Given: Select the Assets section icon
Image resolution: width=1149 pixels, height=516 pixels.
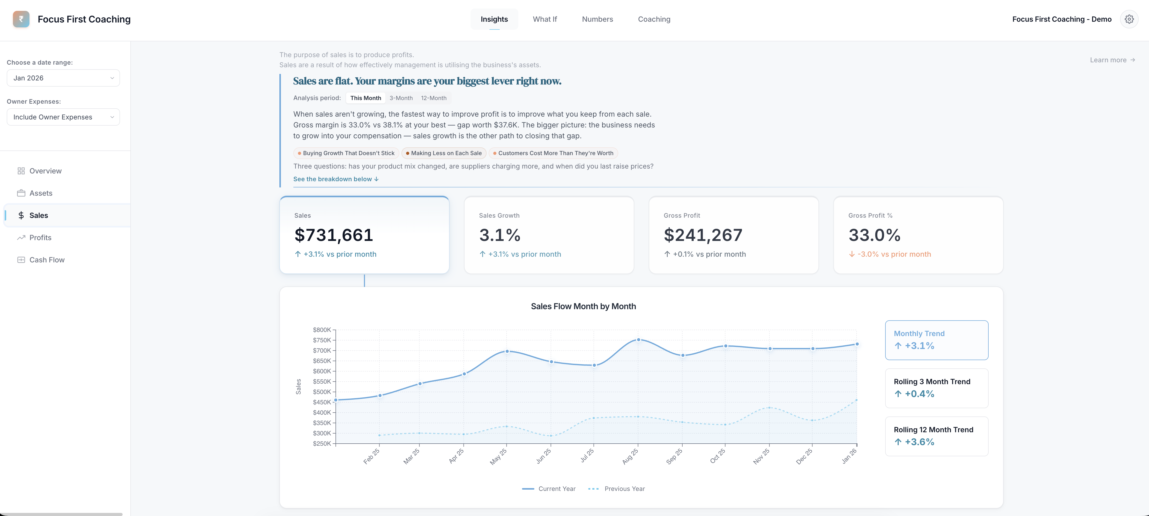Looking at the screenshot, I should 21,193.
